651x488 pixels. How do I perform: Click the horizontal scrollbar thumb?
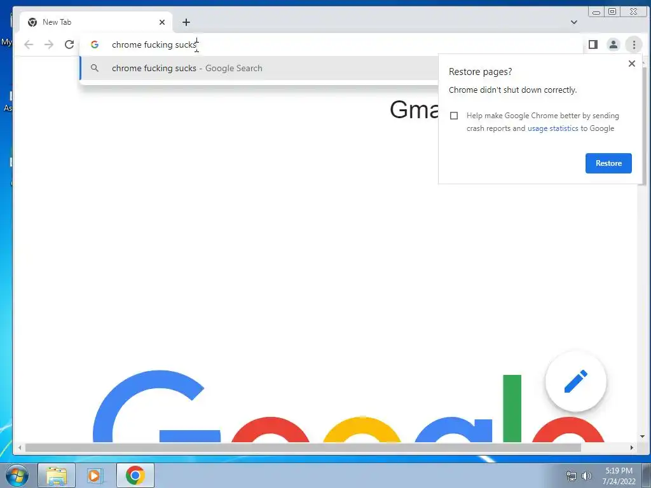pos(303,448)
